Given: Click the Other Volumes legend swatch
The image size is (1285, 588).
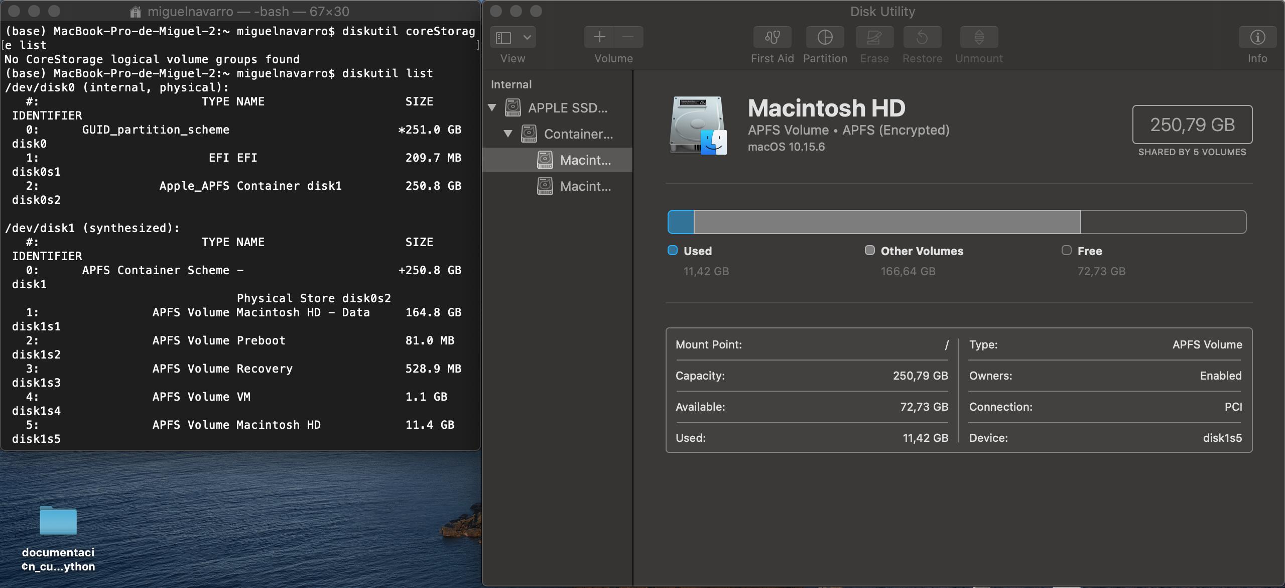Looking at the screenshot, I should coord(870,250).
